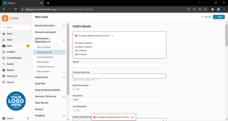The image size is (228, 121).
Task: Open the Referral Details subform
Action: (x=43, y=72)
